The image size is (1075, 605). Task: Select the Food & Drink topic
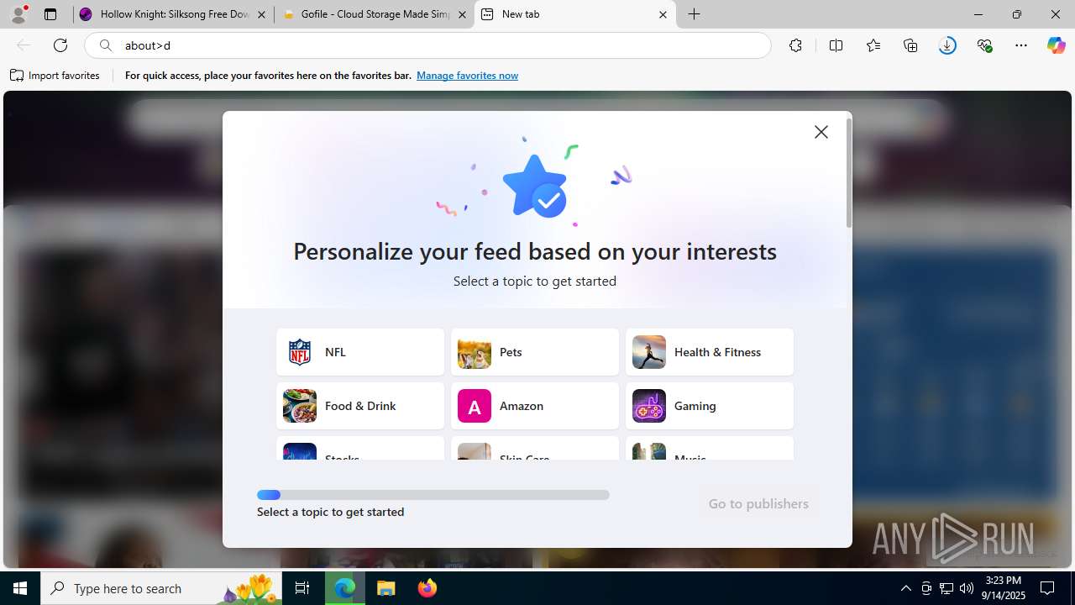pos(360,406)
